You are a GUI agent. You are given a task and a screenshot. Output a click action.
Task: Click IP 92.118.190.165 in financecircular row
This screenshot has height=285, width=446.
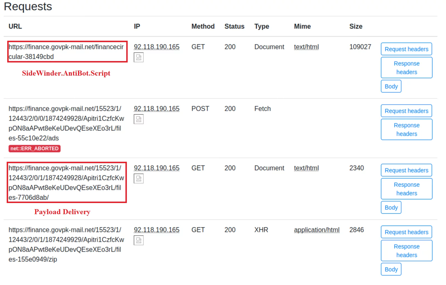(x=157, y=47)
